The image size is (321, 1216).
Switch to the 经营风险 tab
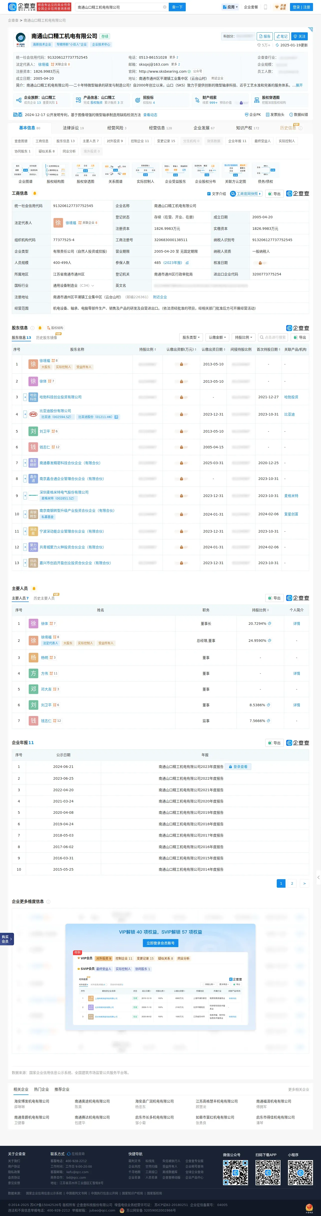click(x=117, y=128)
